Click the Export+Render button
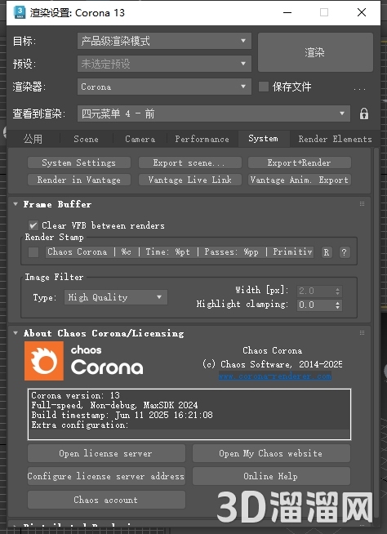Screen dimensions: 387x534 (299, 162)
